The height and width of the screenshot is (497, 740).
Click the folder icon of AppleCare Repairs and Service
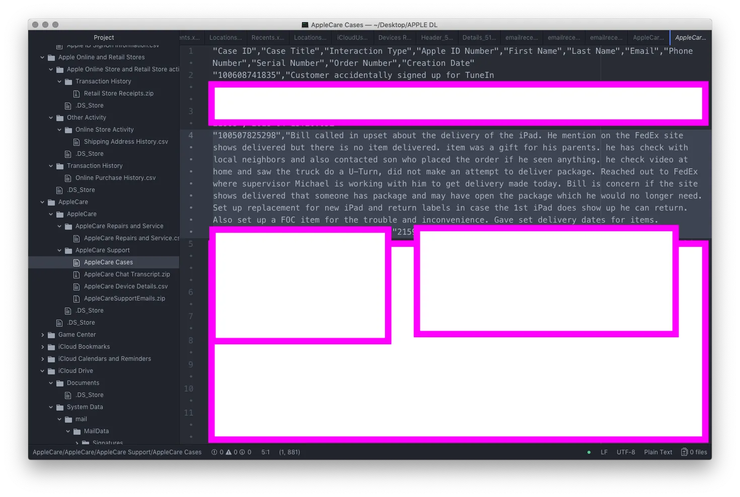[68, 226]
